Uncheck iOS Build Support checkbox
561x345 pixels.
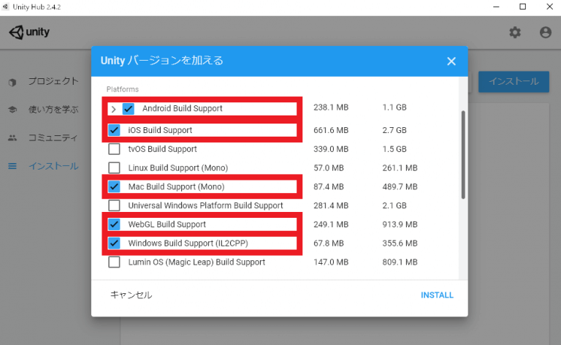[114, 130]
